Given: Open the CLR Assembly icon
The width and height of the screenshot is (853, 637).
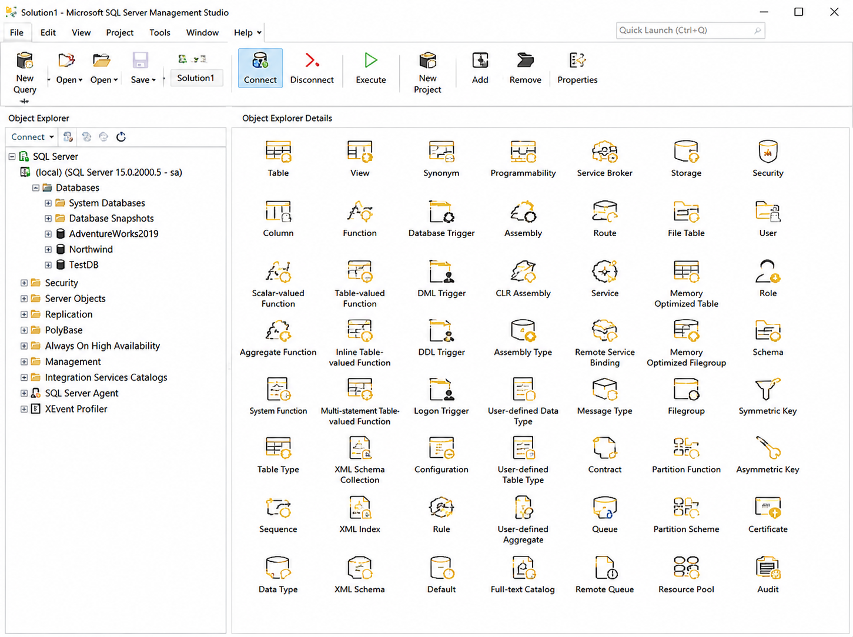Looking at the screenshot, I should [x=523, y=271].
